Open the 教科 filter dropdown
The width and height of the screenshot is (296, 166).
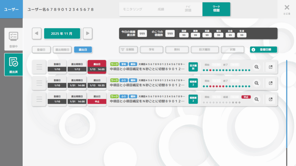[177, 50]
